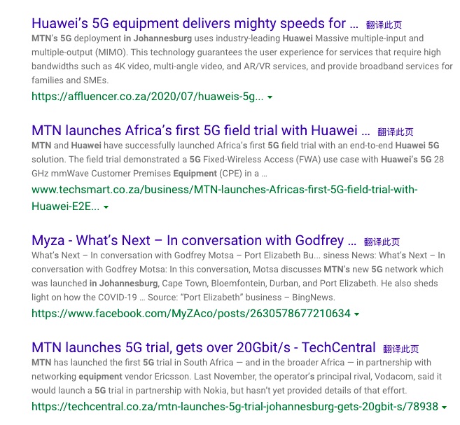The image size is (460, 425).
Task: Click the techcentral.co.za green URL
Action: click(235, 407)
